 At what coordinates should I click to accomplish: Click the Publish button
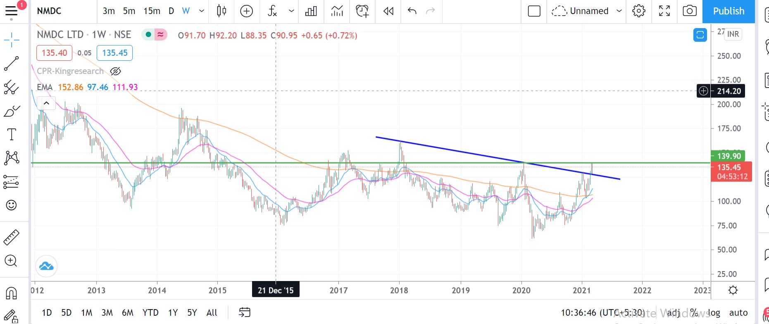pyautogui.click(x=729, y=11)
